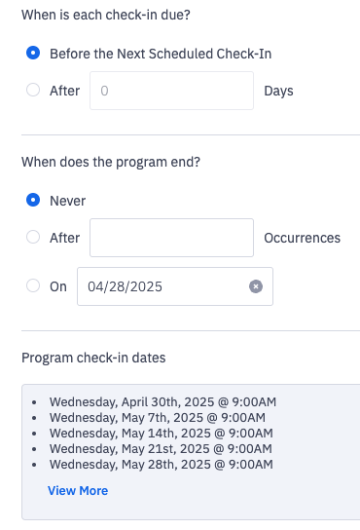This screenshot has height=530, width=360.
Task: Click the Wednesday, May 7th check-in entry
Action: click(x=158, y=417)
